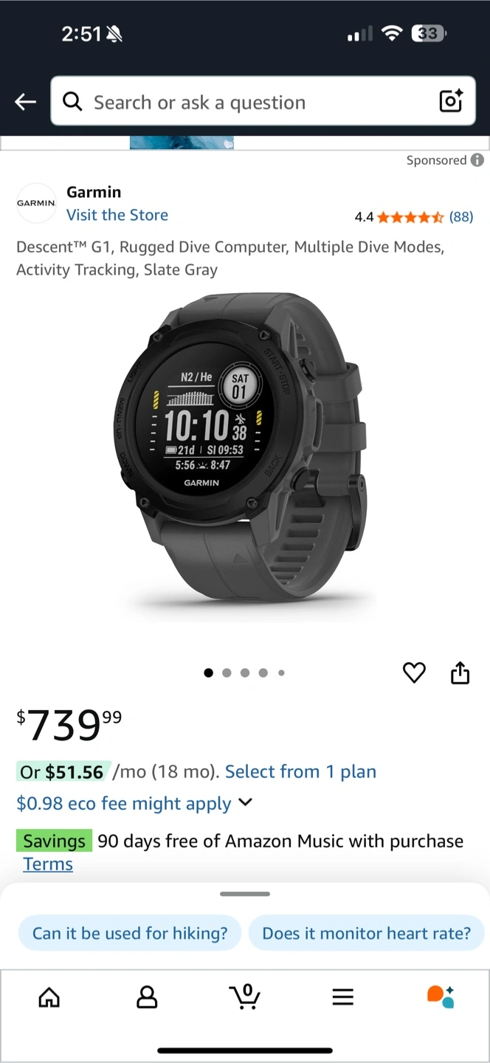
Task: Focus the search input field
Action: pos(263,101)
